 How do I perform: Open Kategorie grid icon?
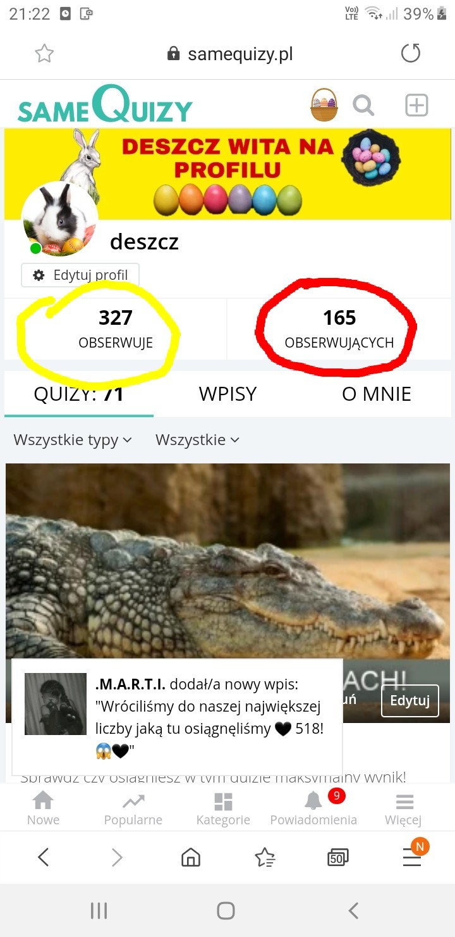coord(223,808)
